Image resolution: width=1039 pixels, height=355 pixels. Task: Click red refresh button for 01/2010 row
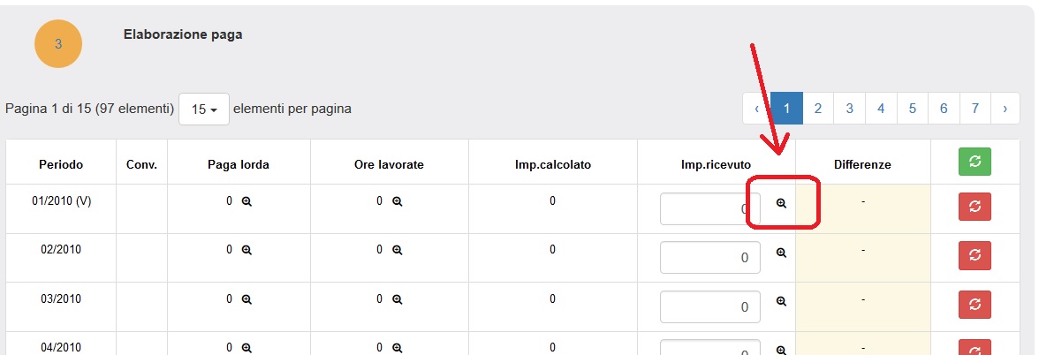975,206
